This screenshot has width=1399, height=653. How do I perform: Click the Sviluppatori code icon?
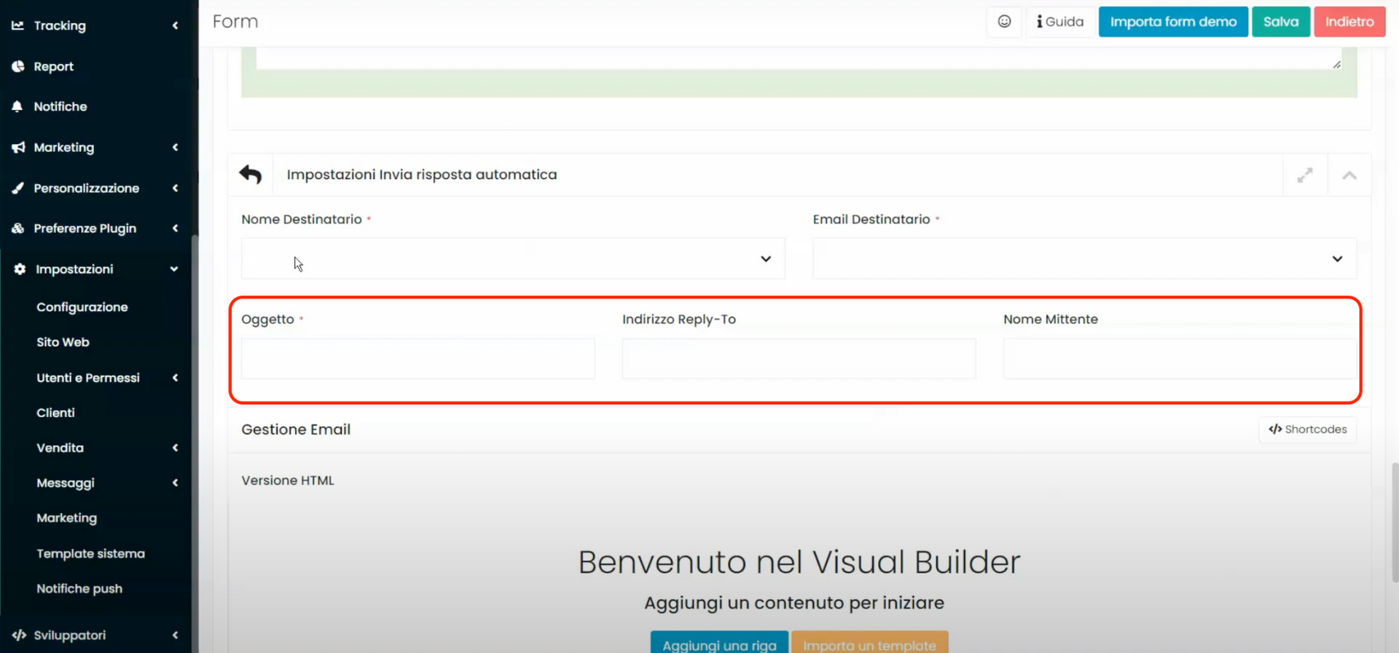(19, 636)
